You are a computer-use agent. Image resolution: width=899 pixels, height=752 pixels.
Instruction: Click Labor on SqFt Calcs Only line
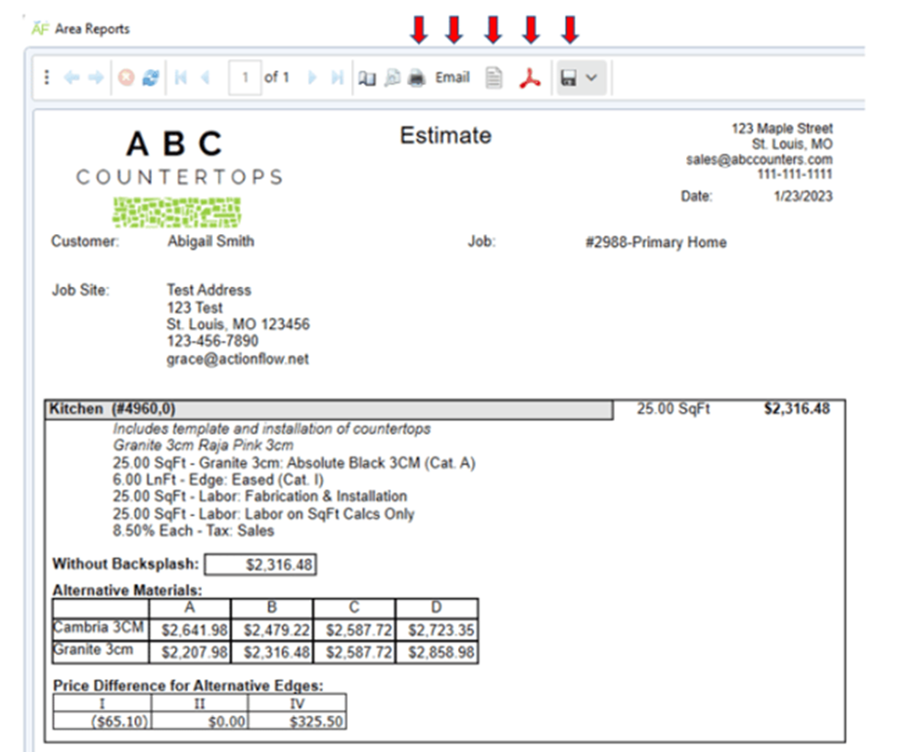tap(263, 514)
